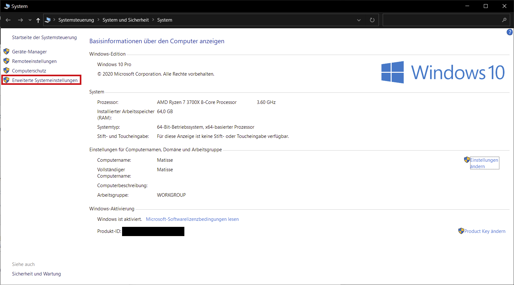This screenshot has width=514, height=285.
Task: Click shield icon beside Computerschutz
Action: (6, 71)
